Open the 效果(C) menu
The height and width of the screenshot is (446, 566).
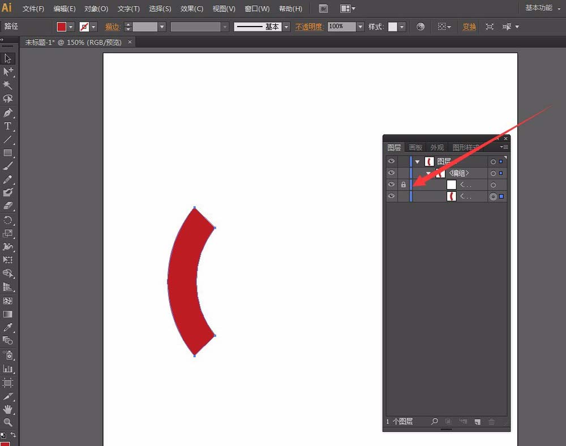click(192, 9)
